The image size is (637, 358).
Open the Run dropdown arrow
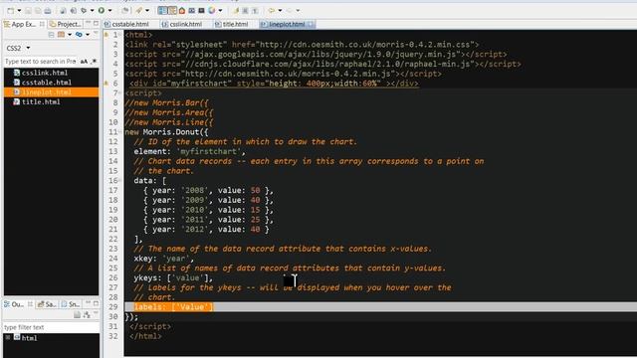point(109,11)
